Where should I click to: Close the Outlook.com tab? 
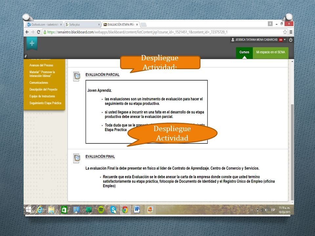[61, 25]
